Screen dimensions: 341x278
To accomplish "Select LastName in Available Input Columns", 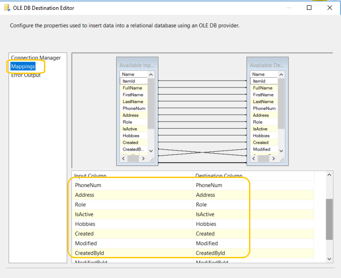I will click(x=134, y=101).
